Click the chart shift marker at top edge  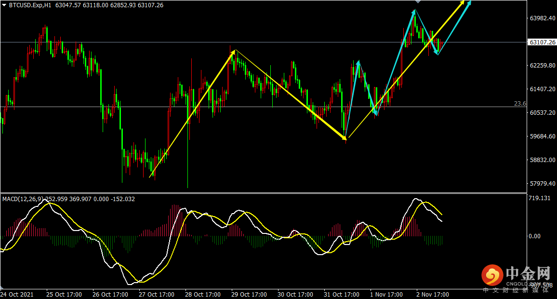pyautogui.click(x=418, y=2)
